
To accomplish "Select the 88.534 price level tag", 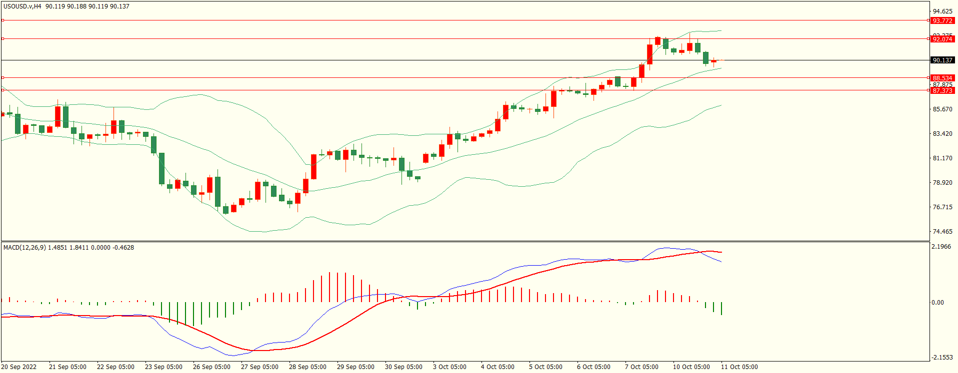I will pyautogui.click(x=942, y=78).
